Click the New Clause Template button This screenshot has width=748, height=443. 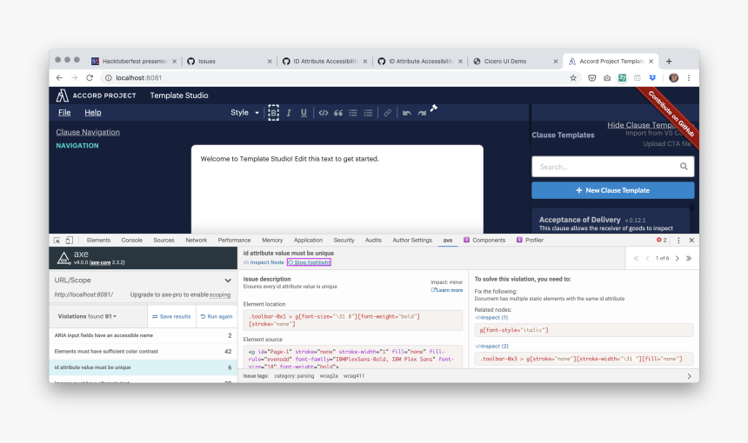click(612, 190)
